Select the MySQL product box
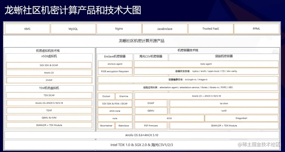Viewport: 285px width, 152px height. point(73,29)
